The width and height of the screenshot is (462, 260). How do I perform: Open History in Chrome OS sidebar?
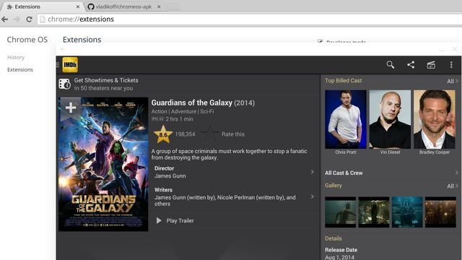(16, 57)
